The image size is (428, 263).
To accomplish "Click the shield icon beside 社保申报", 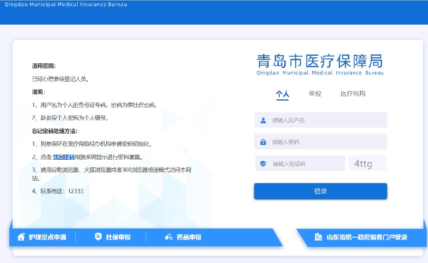I will (x=98, y=237).
